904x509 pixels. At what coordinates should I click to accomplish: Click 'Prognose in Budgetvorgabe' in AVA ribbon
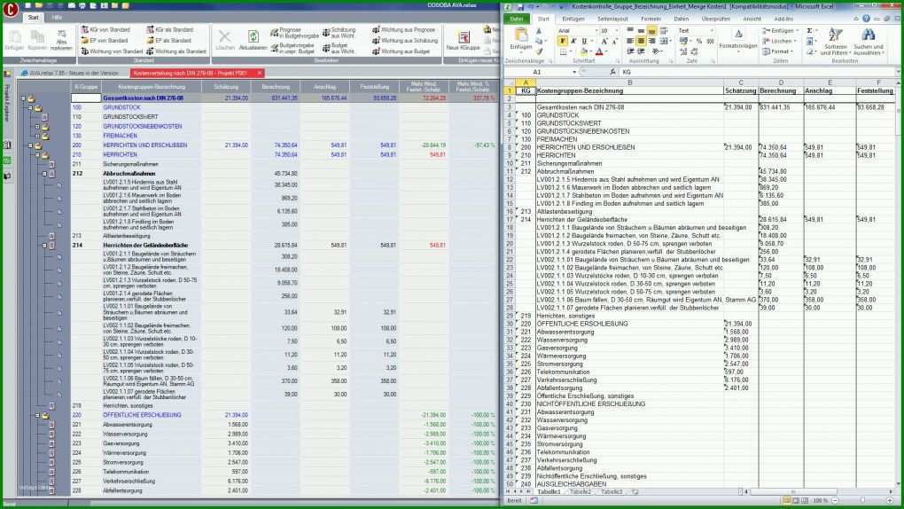294,33
